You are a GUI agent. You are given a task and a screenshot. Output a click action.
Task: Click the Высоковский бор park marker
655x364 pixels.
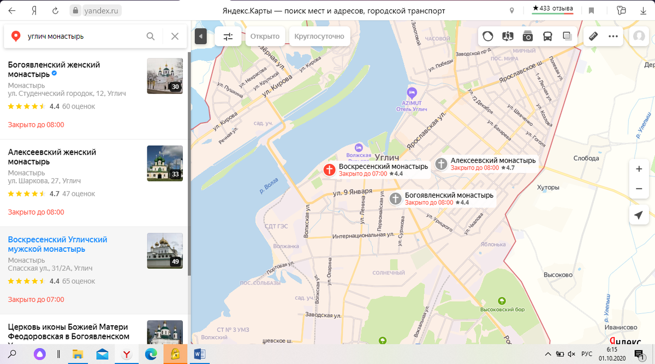[502, 301]
